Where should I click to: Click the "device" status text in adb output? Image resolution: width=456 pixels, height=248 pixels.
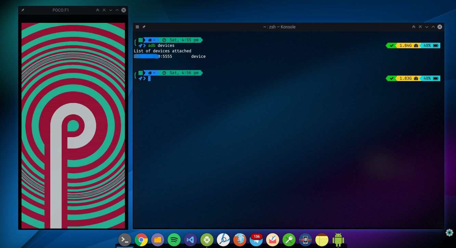pos(198,56)
